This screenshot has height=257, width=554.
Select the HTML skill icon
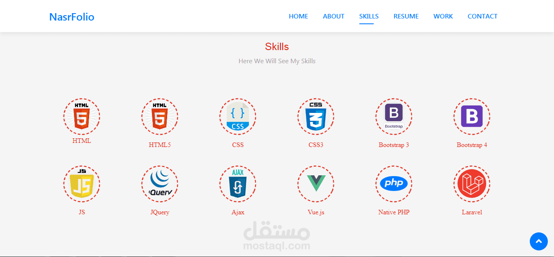(x=81, y=116)
